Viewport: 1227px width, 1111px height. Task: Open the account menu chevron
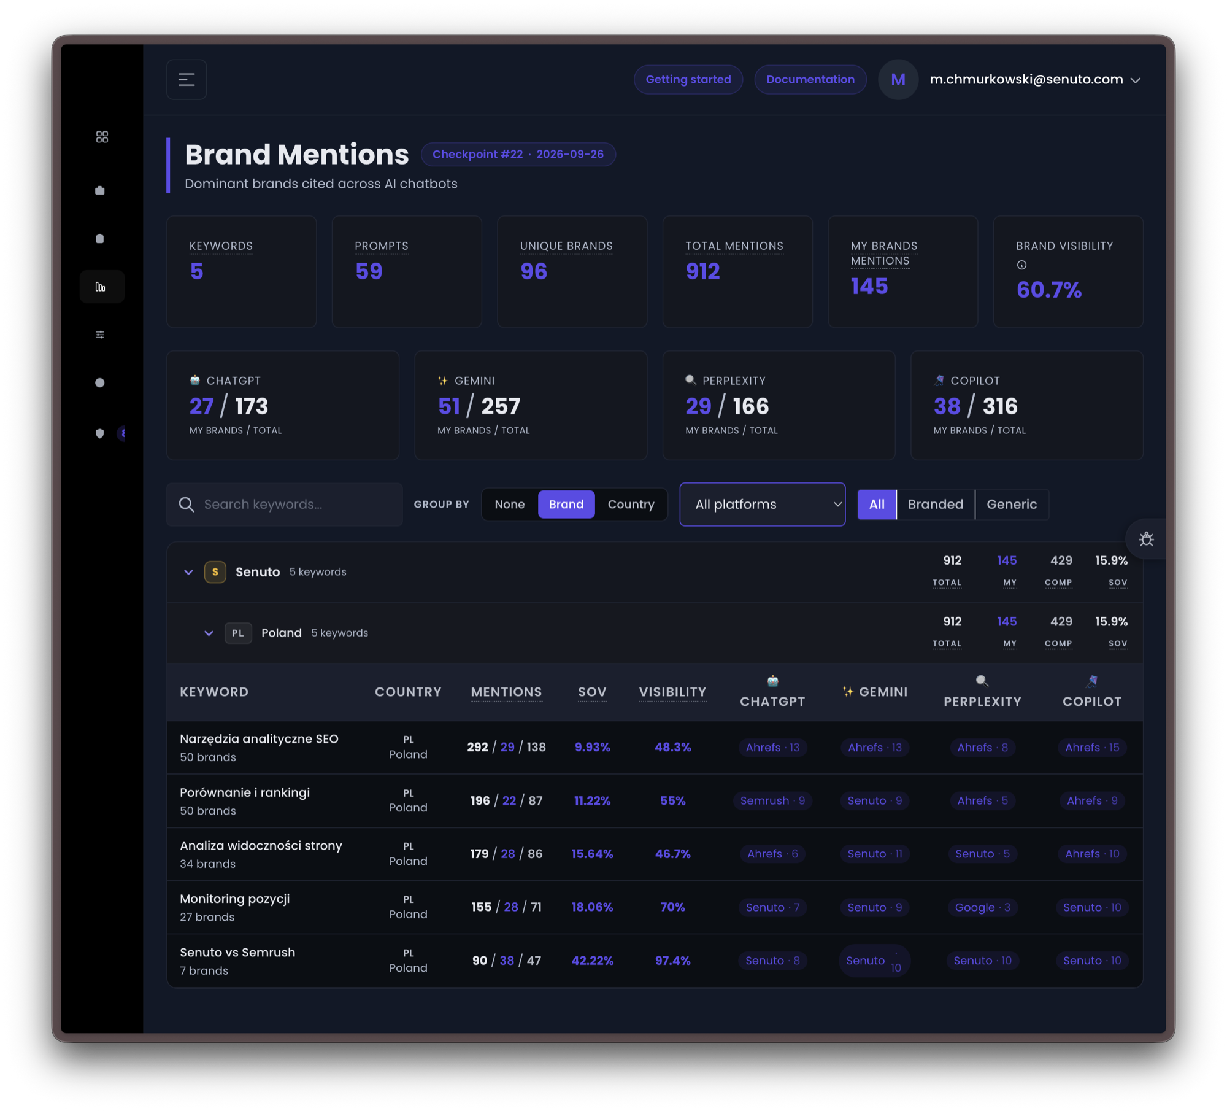coord(1136,80)
